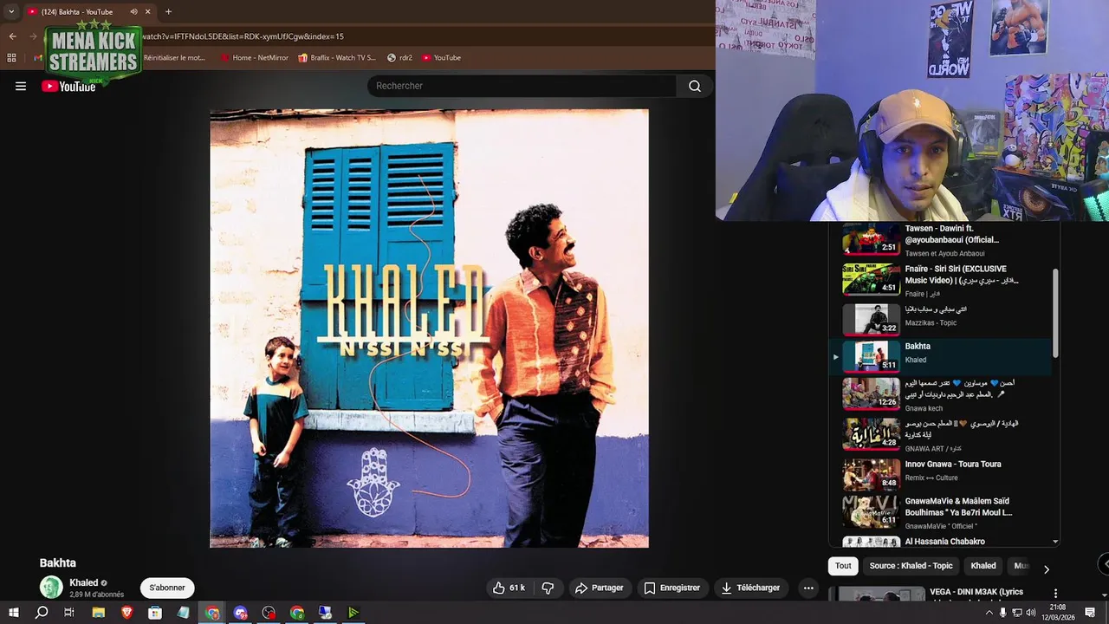Open Réinitialiser le mot bookmark
This screenshot has width=1109, height=624.
[173, 58]
